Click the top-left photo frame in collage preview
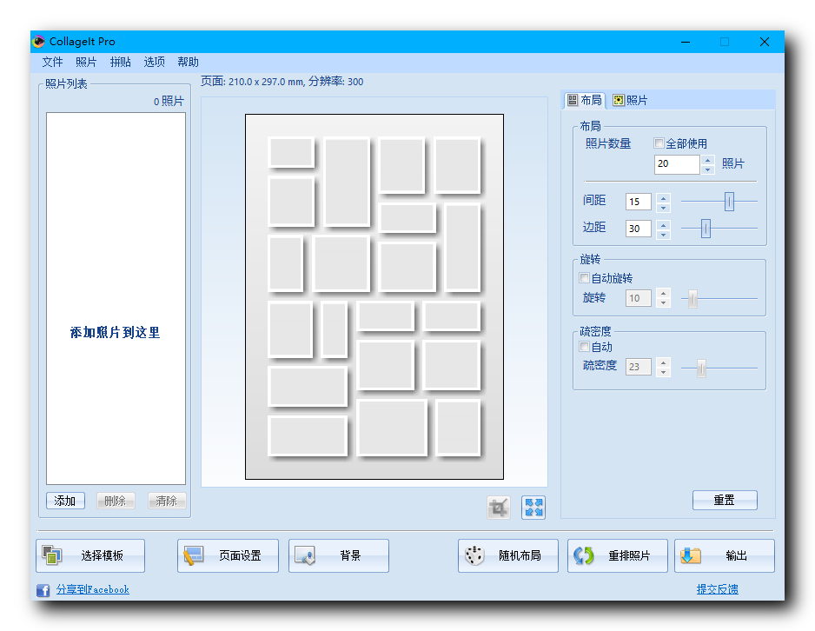The height and width of the screenshot is (631, 815). 291,152
